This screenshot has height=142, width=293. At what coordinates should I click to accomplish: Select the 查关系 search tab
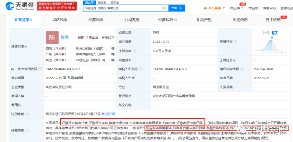coord(115,3)
